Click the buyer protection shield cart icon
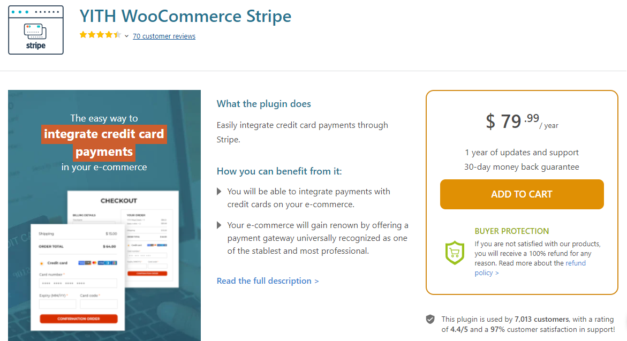 [x=455, y=253]
